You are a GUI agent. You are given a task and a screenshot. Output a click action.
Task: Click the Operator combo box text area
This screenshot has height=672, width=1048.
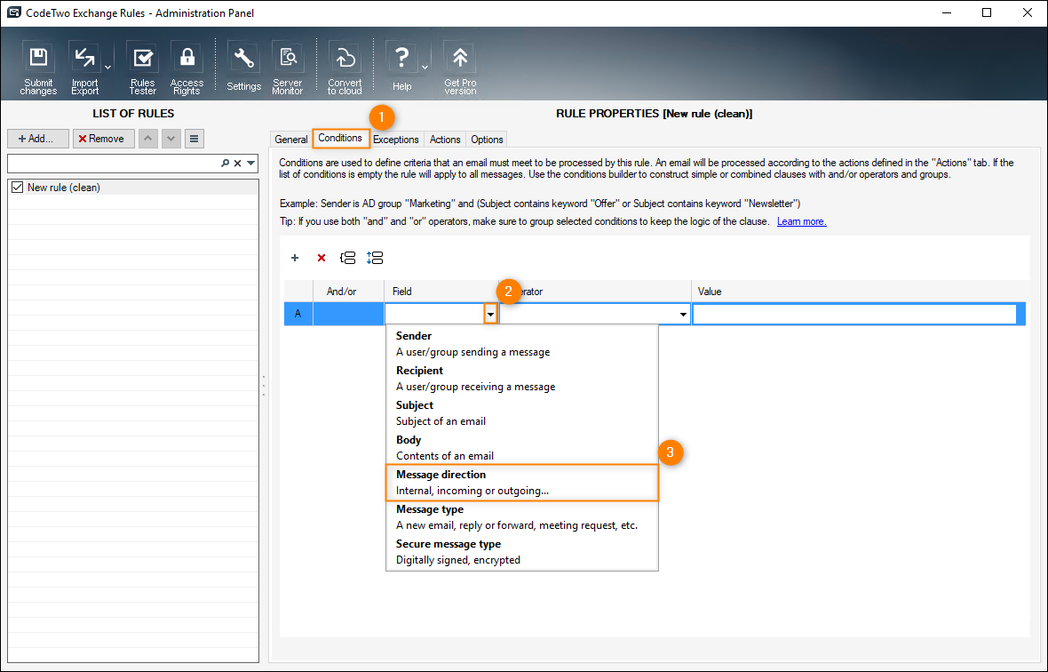[x=588, y=314]
